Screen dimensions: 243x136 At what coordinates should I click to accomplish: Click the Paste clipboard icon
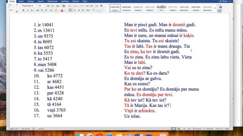[x=10, y=6]
